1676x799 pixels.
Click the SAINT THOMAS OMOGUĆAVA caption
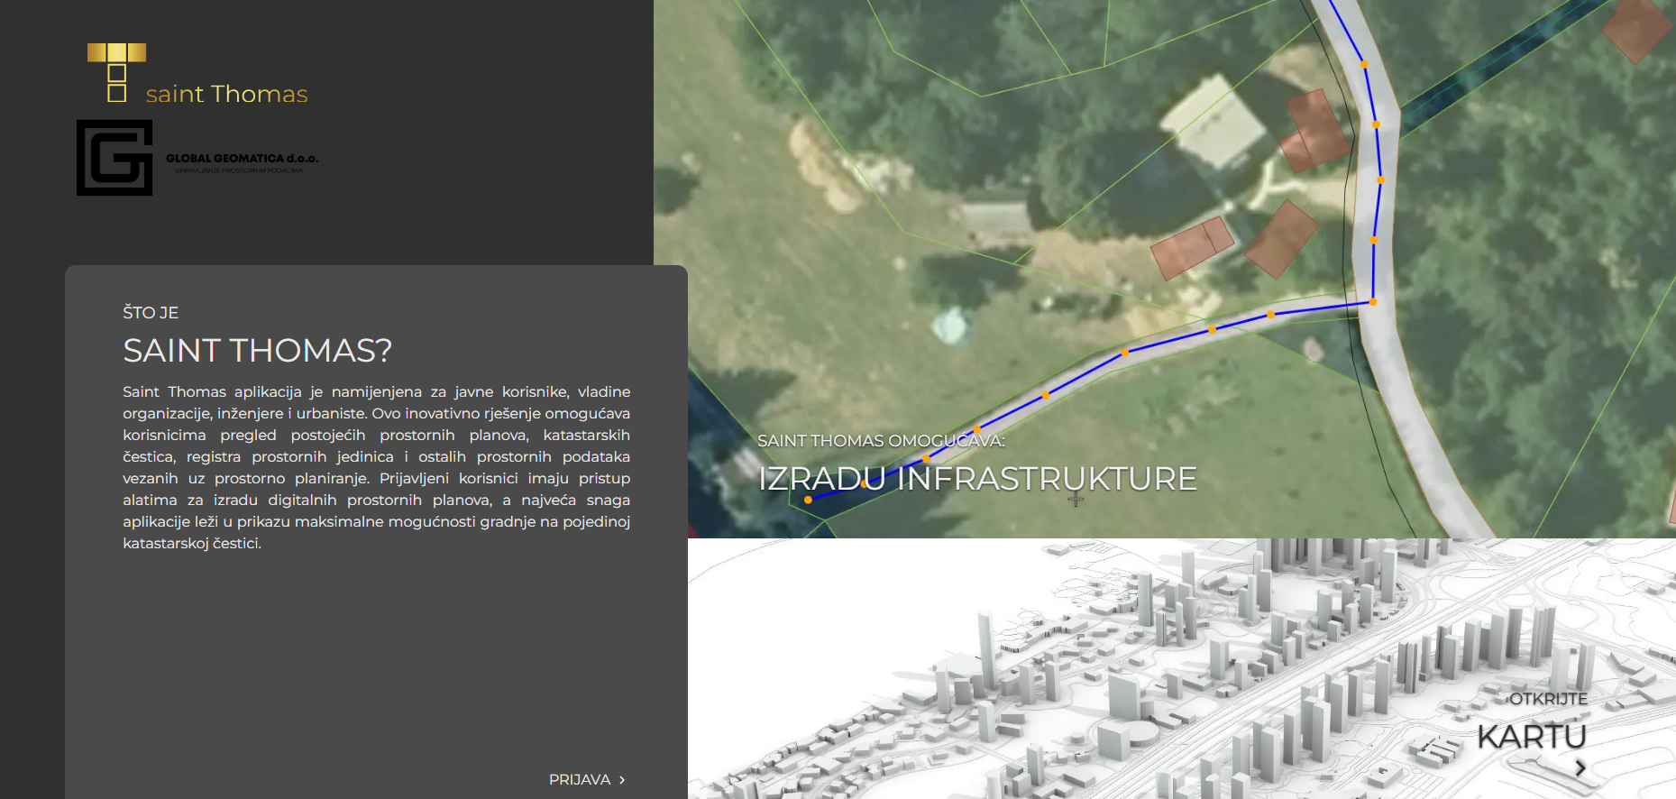[x=880, y=441]
